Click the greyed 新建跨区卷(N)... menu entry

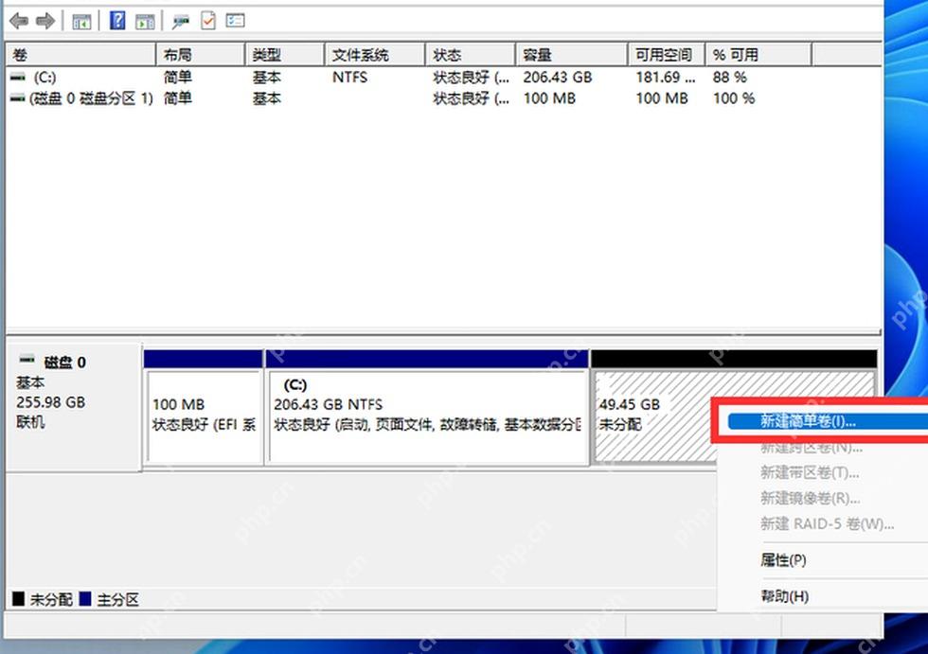[812, 447]
